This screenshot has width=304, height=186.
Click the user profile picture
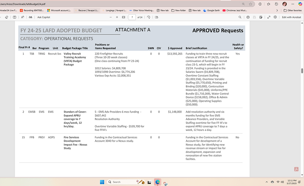(x=285, y=4)
